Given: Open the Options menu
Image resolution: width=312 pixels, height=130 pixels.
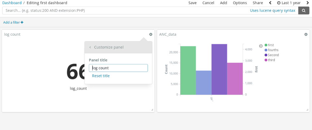Looking at the screenshot, I should coord(240,3).
